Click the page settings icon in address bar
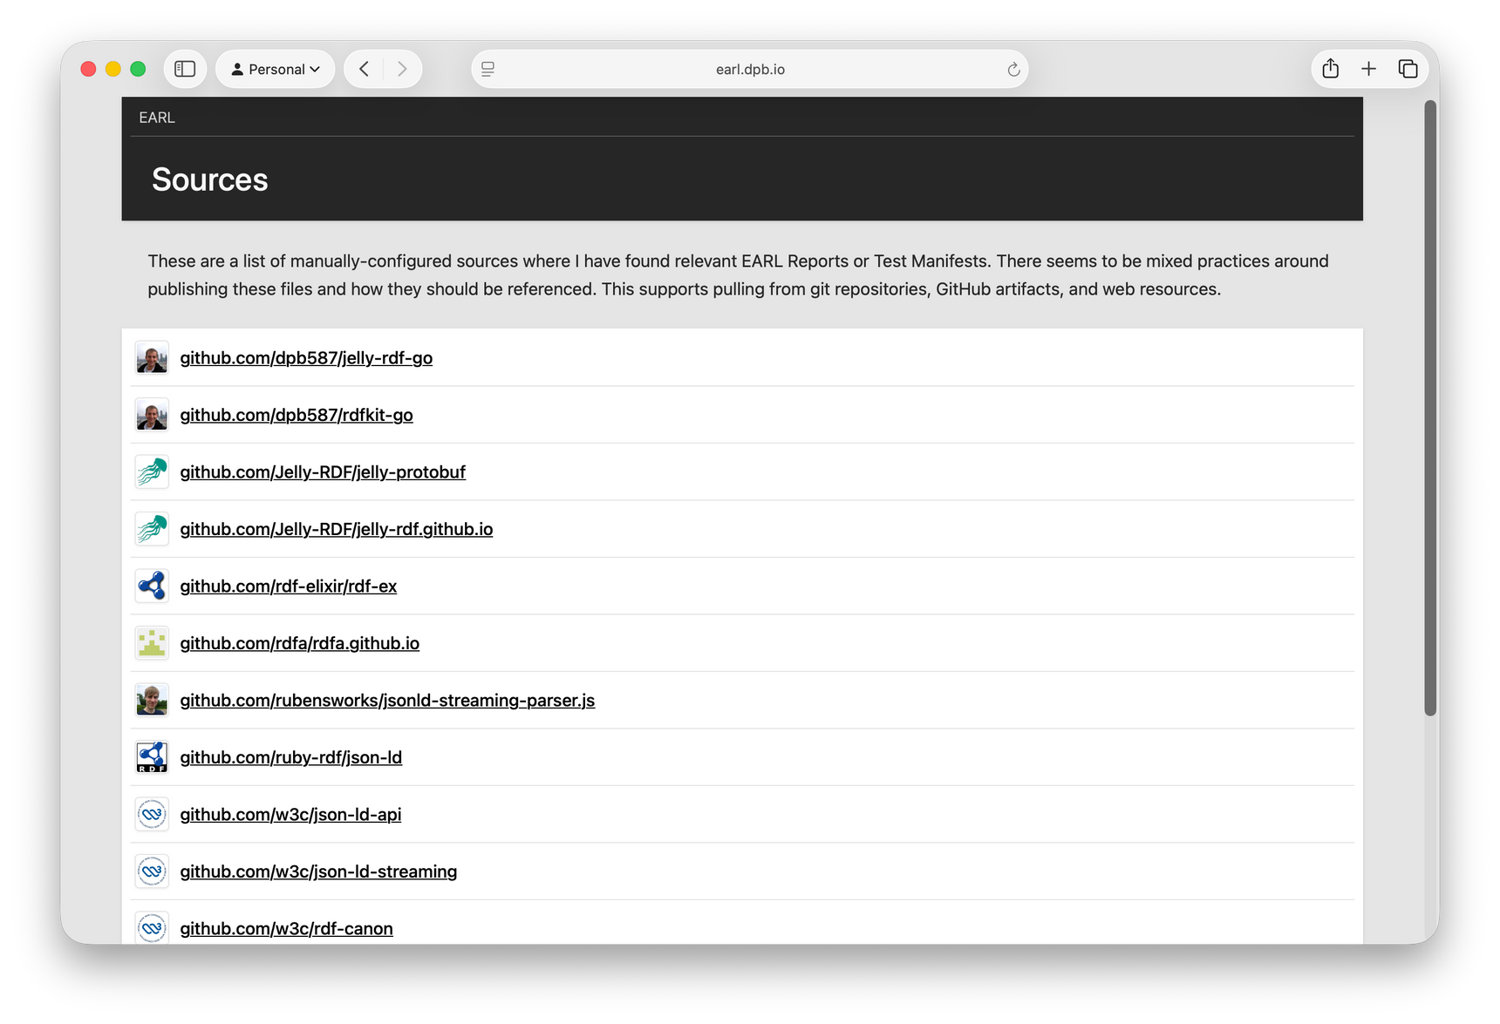 tap(488, 69)
